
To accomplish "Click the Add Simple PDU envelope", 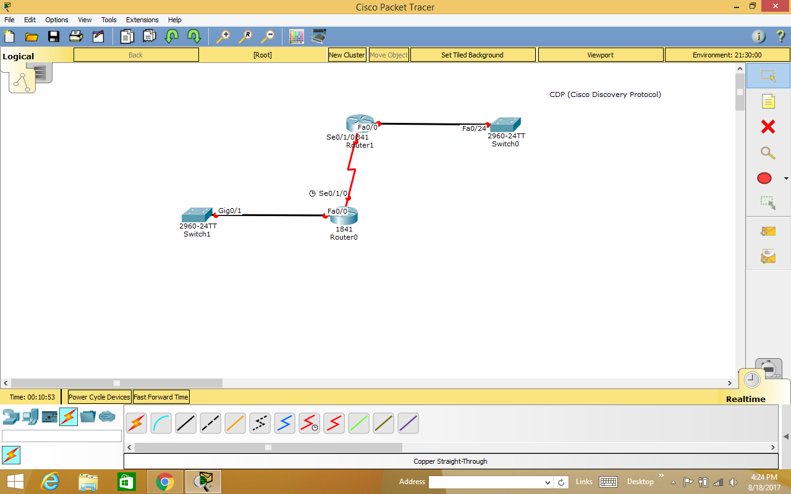I will pos(768,232).
